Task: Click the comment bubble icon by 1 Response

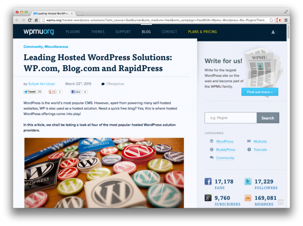Action: 103,84
